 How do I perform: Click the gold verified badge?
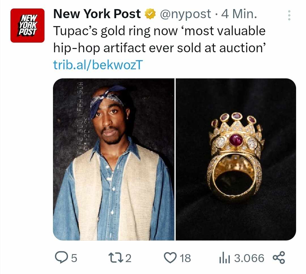[150, 14]
